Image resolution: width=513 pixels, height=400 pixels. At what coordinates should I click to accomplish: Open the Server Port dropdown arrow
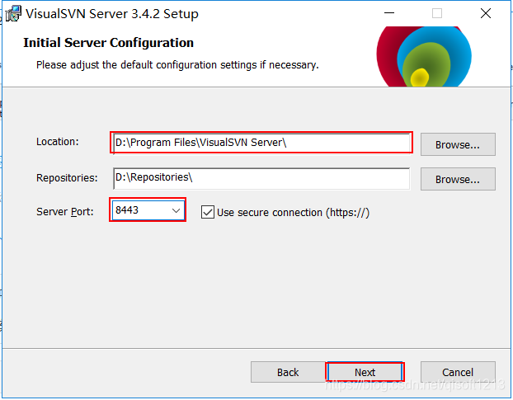[x=176, y=210]
